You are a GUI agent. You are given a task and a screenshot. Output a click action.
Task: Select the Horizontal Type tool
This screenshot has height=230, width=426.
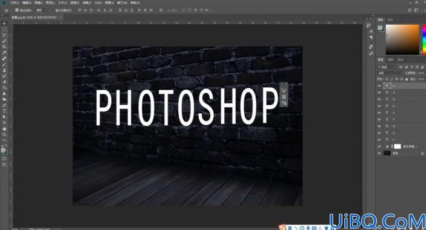click(4, 111)
